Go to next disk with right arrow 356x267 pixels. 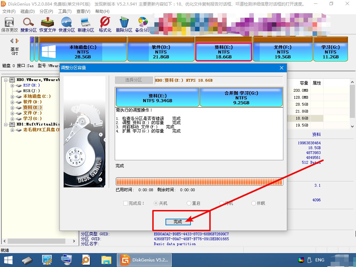click(17, 41)
